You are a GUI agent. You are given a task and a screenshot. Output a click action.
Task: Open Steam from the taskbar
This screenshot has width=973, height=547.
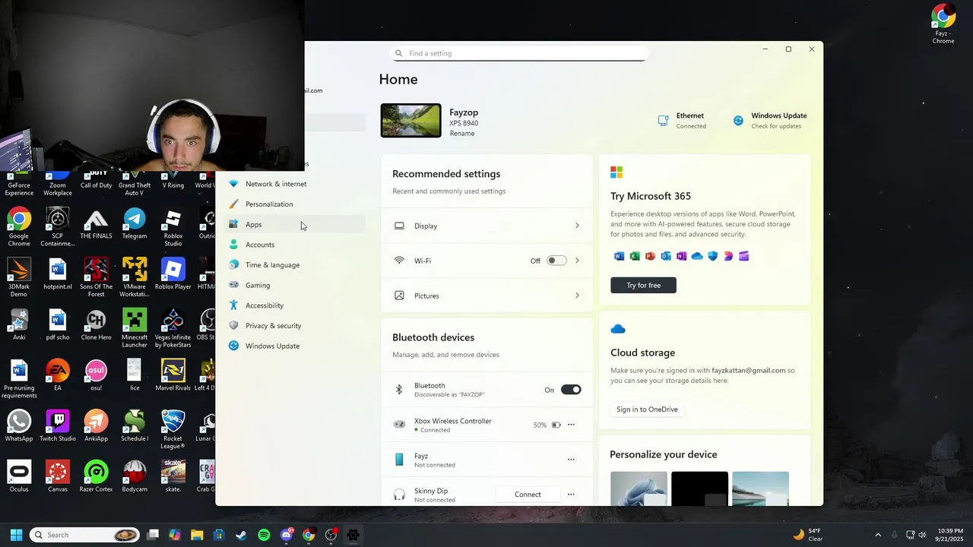[241, 535]
